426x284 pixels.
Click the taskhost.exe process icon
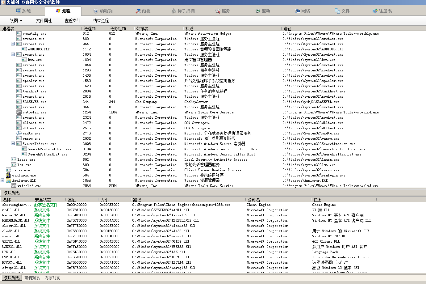19,91
